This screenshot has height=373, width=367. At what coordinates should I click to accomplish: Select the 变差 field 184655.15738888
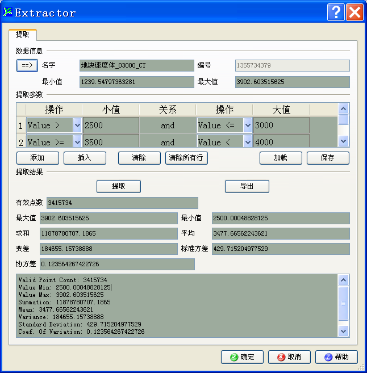[109, 249]
